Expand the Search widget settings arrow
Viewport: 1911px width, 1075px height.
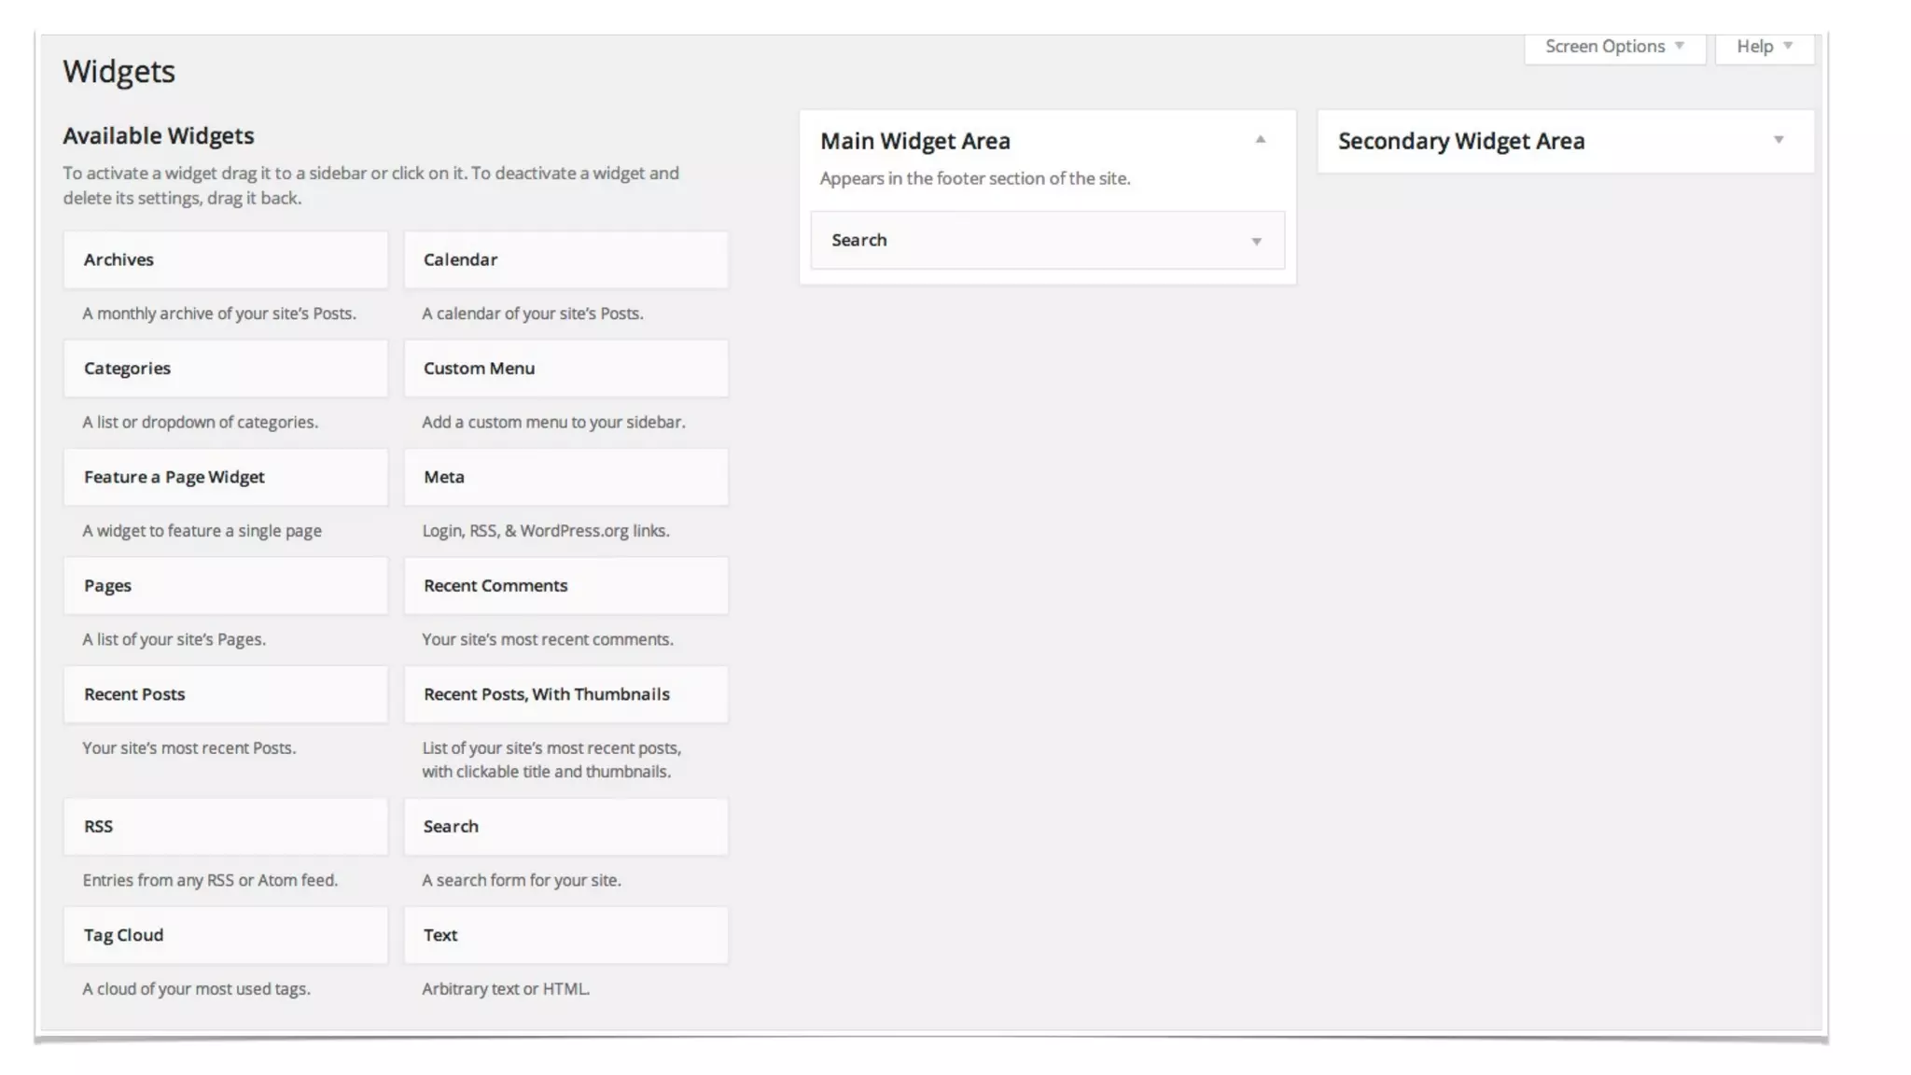(1256, 242)
